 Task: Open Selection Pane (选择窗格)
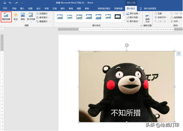tap(176, 17)
